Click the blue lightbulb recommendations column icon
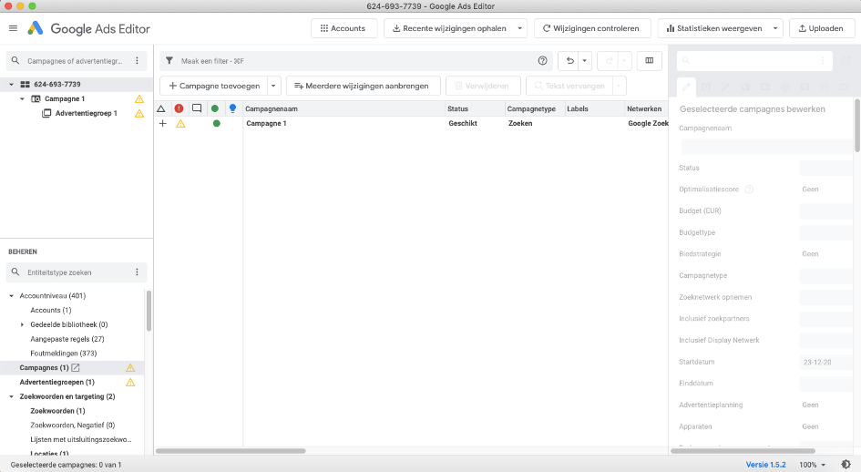861x472 pixels. (x=232, y=108)
